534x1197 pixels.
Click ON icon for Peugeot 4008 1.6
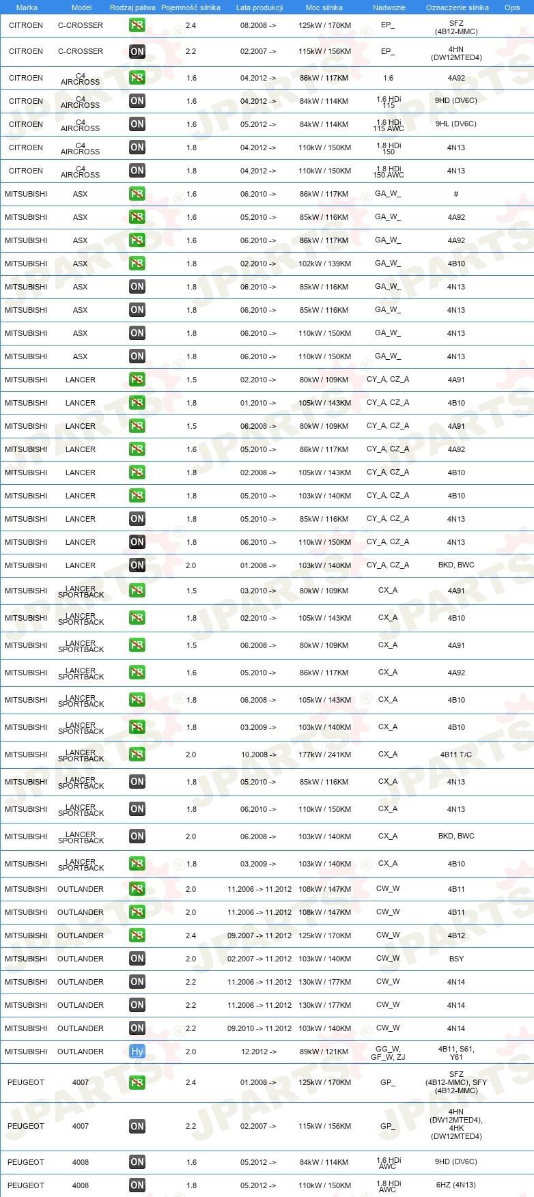click(137, 1162)
